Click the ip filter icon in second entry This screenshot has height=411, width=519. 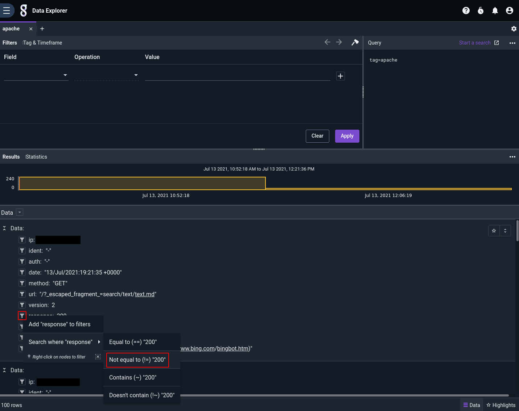(x=22, y=382)
